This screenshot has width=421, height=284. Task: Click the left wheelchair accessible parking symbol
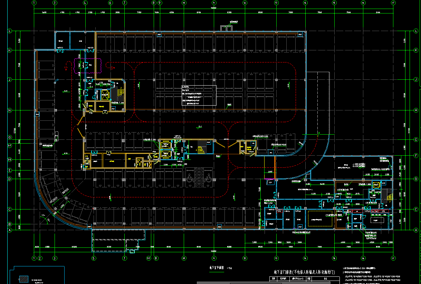pos(190,178)
